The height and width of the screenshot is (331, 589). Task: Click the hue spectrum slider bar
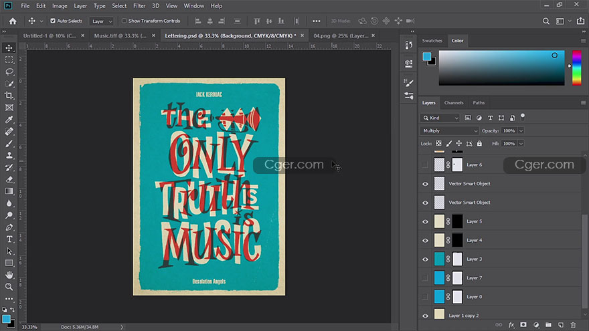click(x=576, y=68)
